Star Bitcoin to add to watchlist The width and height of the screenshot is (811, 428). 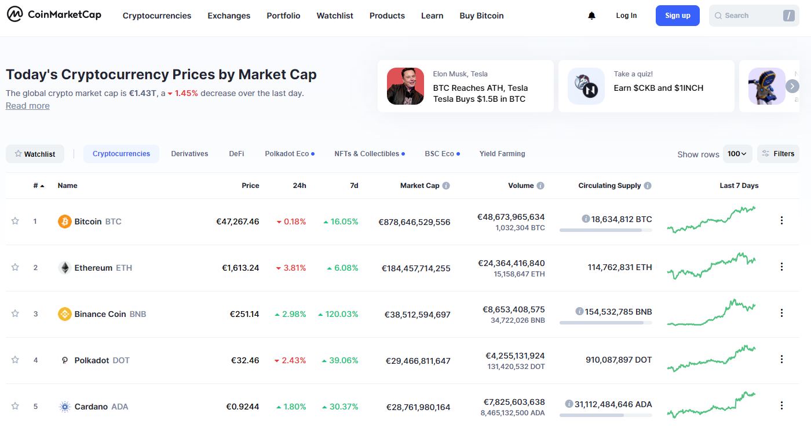[16, 221]
